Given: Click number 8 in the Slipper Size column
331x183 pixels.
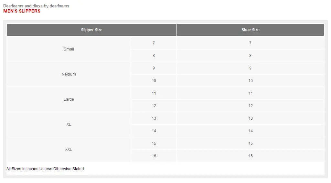Looking at the screenshot, I should click(154, 56).
